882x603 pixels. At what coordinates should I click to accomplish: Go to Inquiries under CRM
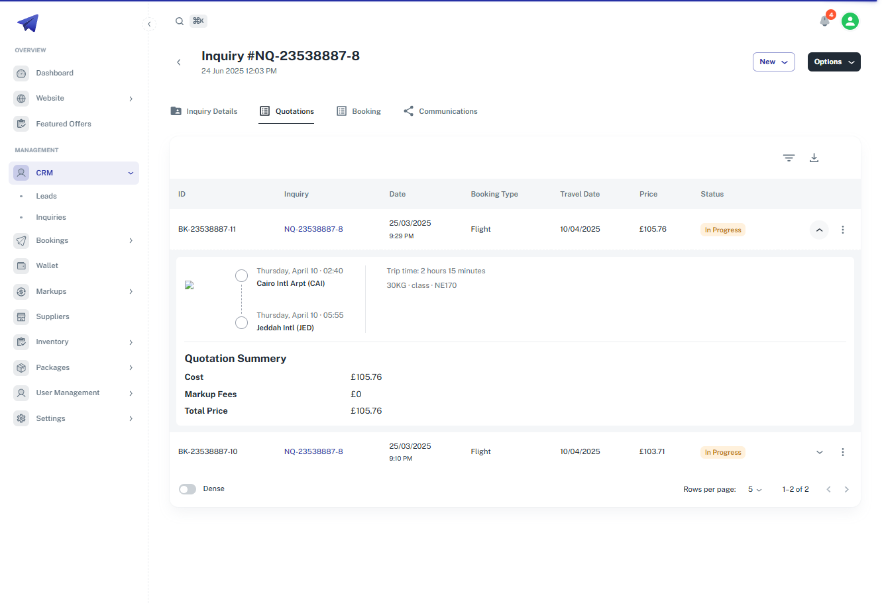pyautogui.click(x=51, y=217)
